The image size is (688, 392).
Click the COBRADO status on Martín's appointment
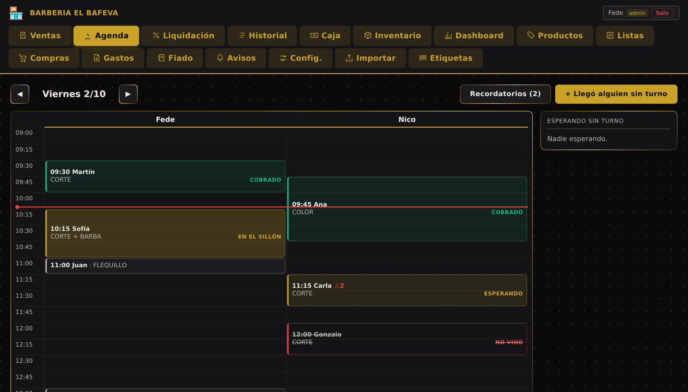pyautogui.click(x=265, y=180)
